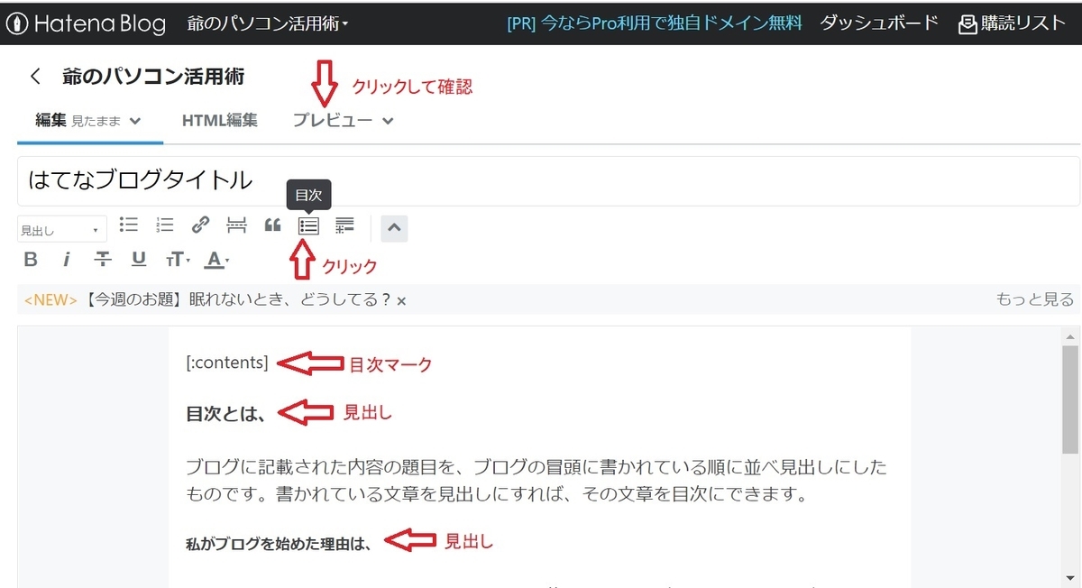The width and height of the screenshot is (1082, 588).
Task: Toggle italic formatting with the i icon
Action: point(68,259)
